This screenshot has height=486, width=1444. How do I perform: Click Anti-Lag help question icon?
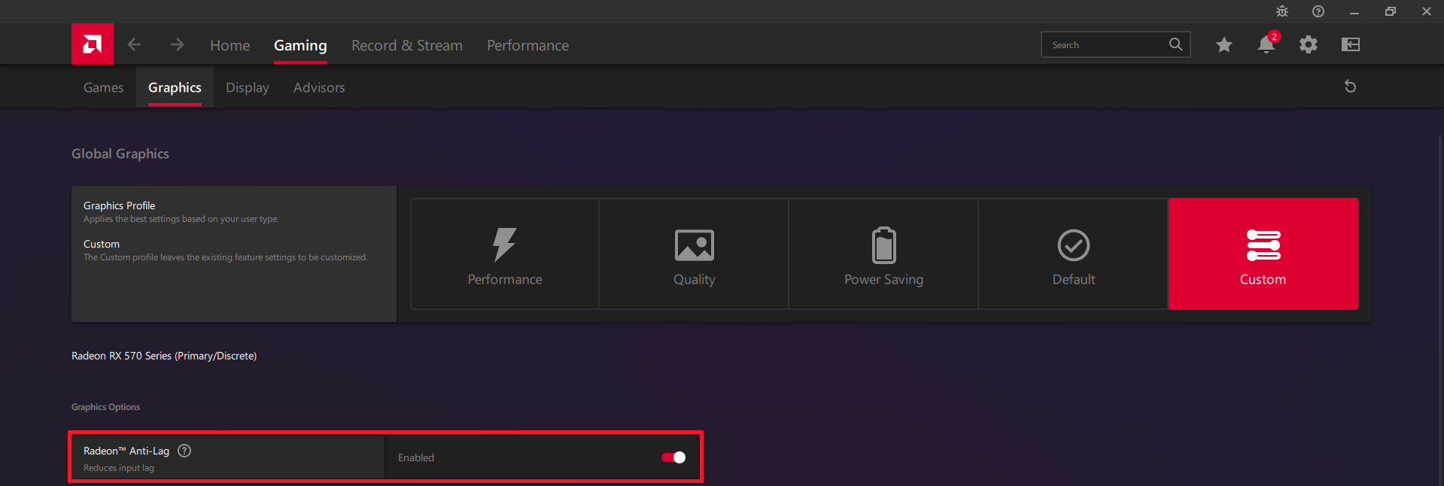click(184, 451)
